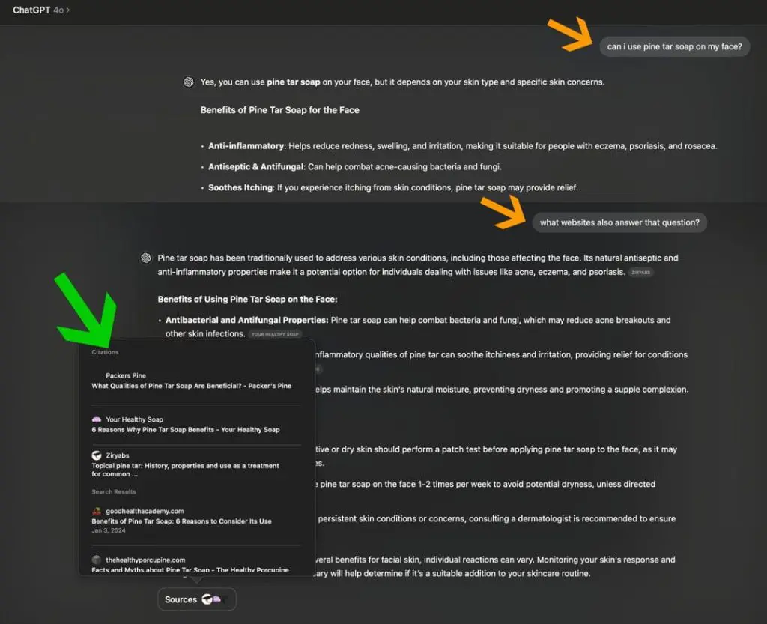Click the ChatGPT logo beside the second answer

(146, 258)
